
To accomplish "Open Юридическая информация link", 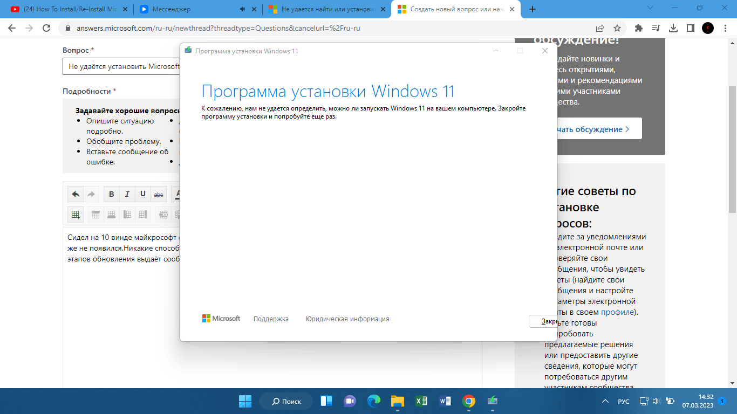I will pyautogui.click(x=347, y=319).
